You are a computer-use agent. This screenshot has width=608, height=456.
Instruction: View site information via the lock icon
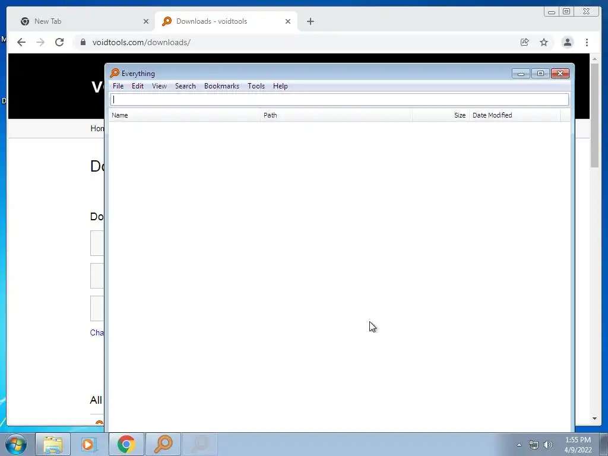83,42
